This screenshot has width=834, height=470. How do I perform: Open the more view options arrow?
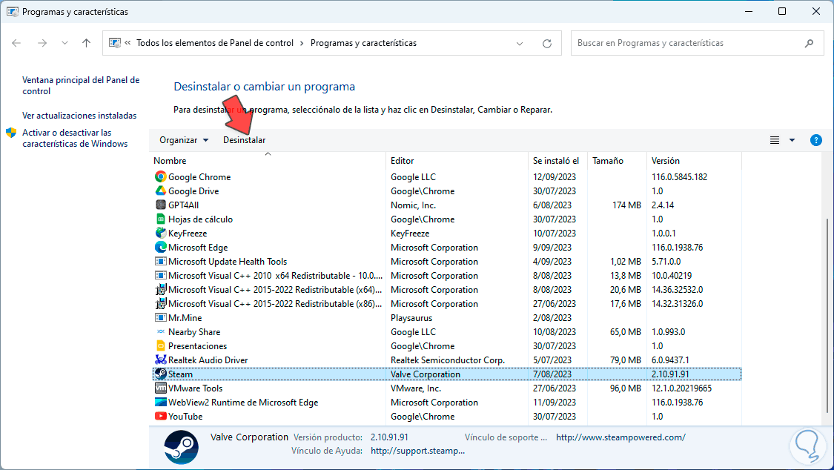[x=792, y=140]
